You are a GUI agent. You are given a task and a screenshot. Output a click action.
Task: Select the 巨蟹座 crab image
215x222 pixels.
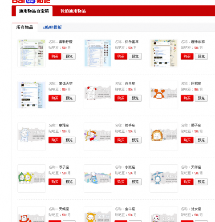[164, 95]
